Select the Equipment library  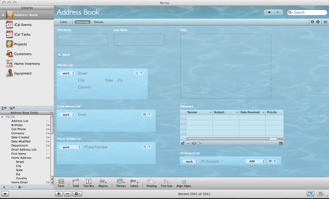[x=27, y=73]
